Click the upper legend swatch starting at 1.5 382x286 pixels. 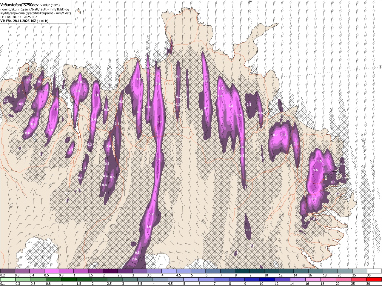pos(95,271)
